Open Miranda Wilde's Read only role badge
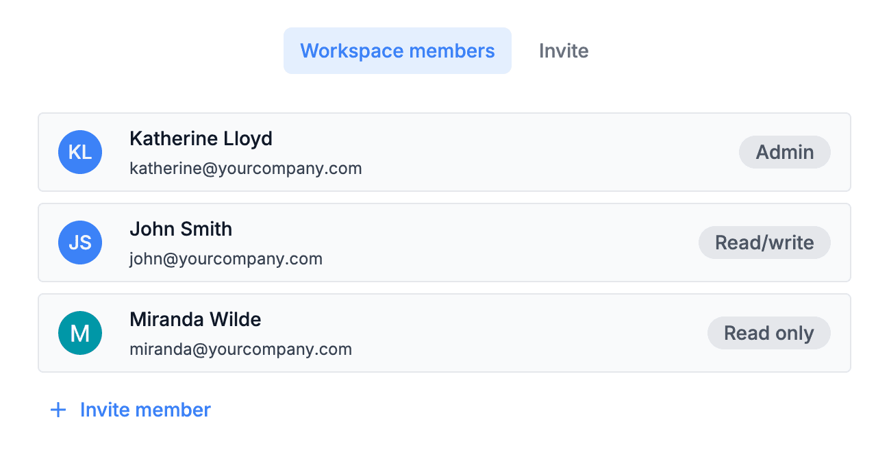Screen dimensions: 889x459 pos(768,333)
